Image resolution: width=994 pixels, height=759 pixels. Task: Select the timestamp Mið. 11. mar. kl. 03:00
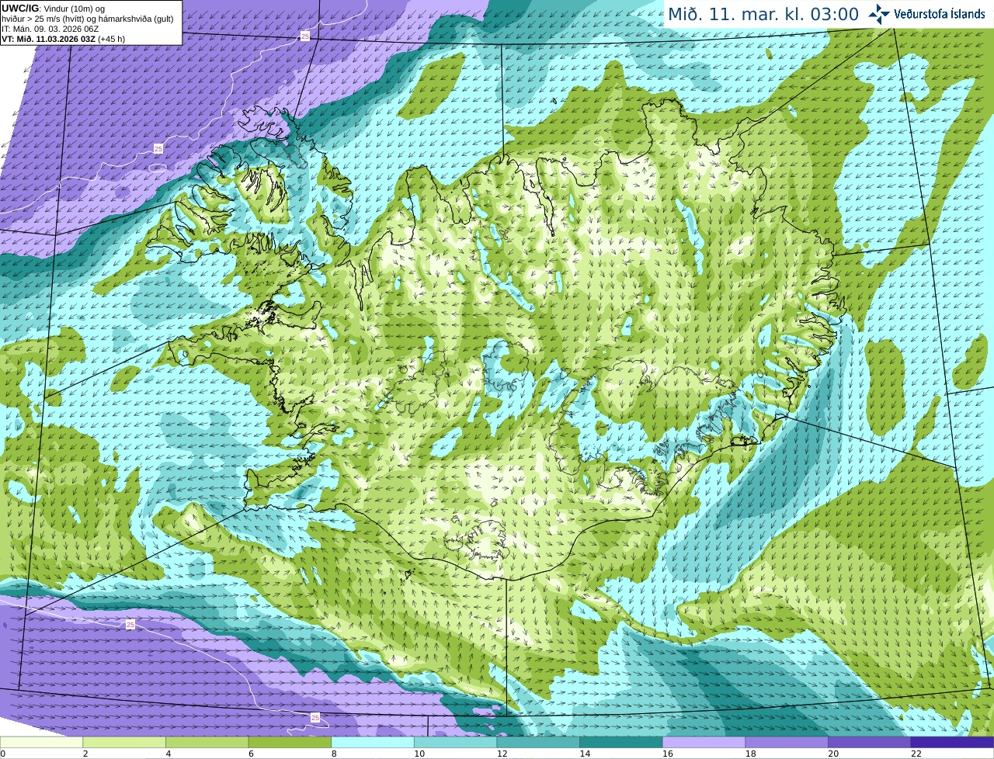pos(763,15)
